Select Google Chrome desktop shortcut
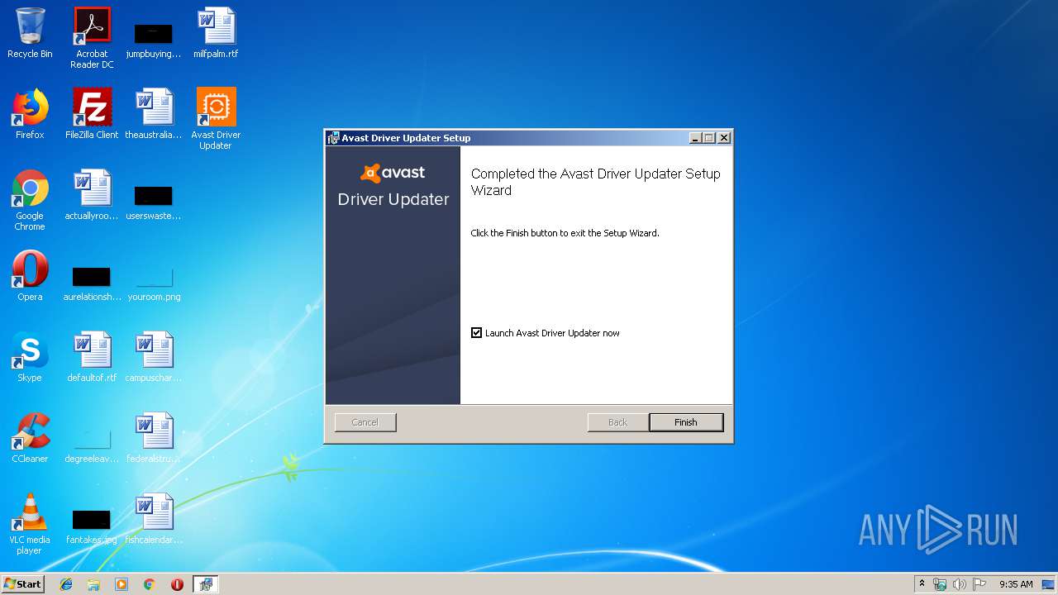The height and width of the screenshot is (595, 1058). (x=30, y=200)
